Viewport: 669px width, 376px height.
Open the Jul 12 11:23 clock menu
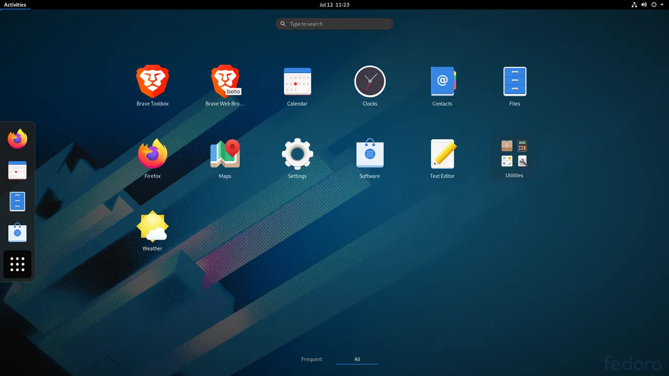click(x=334, y=5)
